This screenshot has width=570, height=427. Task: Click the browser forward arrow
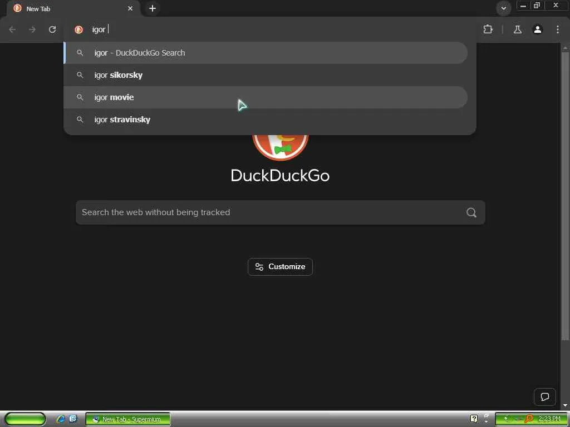[x=32, y=29]
